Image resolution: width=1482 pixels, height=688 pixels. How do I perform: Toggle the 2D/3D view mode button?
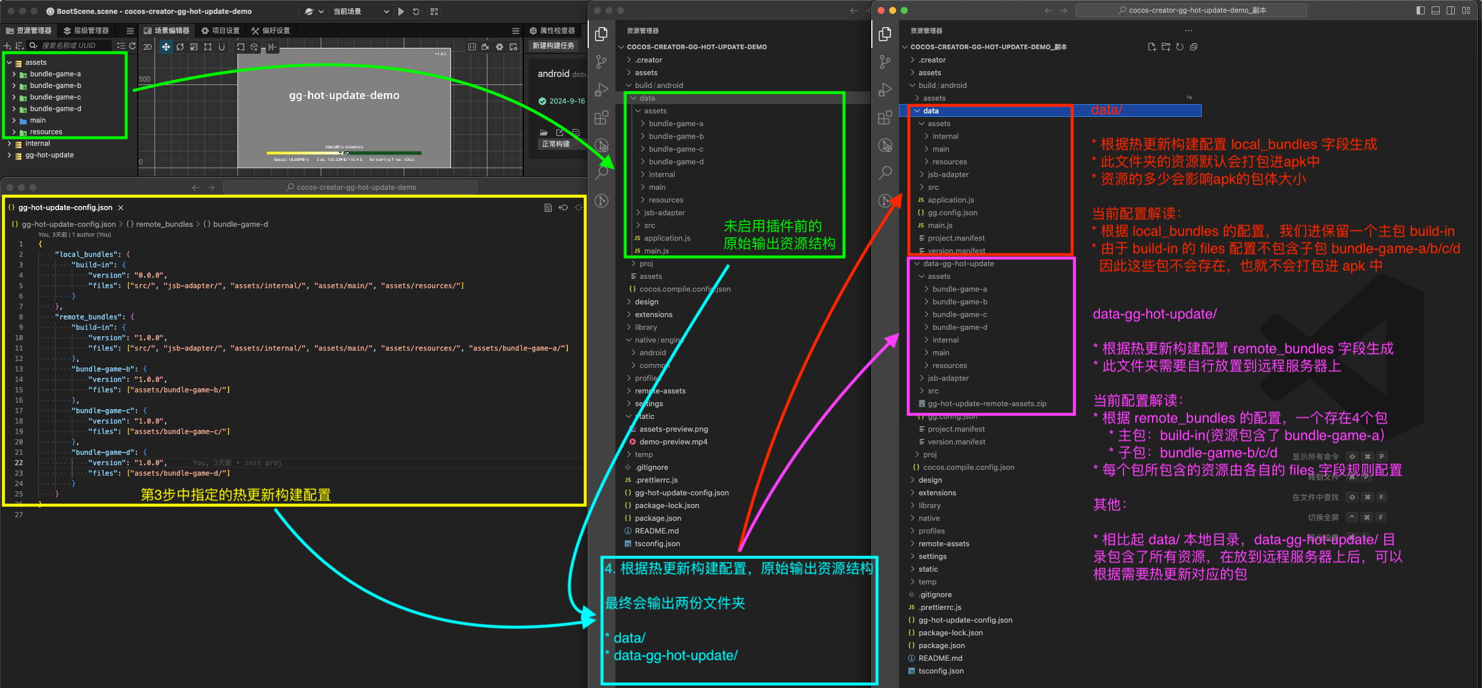point(148,47)
